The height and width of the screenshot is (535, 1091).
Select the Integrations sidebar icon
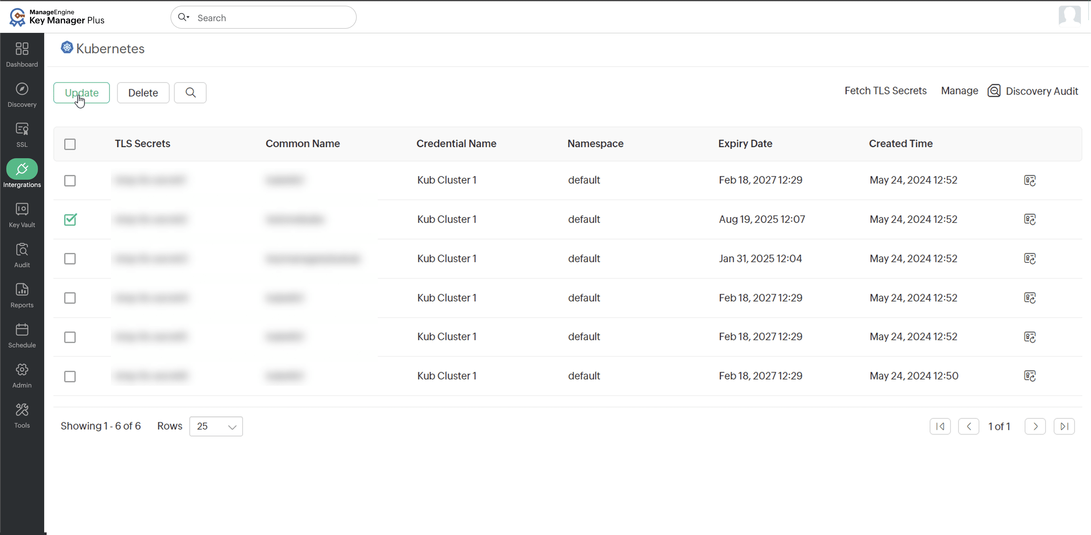click(x=22, y=169)
